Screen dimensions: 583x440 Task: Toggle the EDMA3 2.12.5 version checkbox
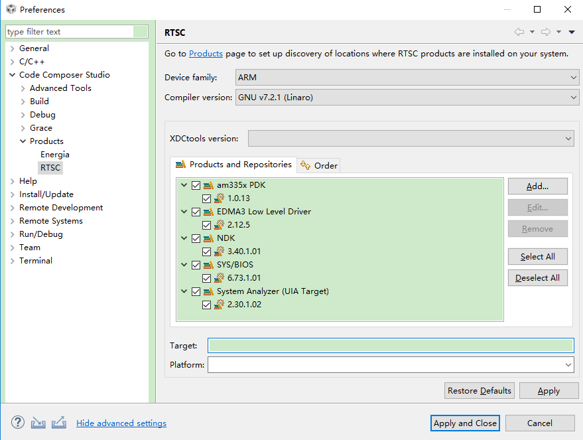click(206, 225)
